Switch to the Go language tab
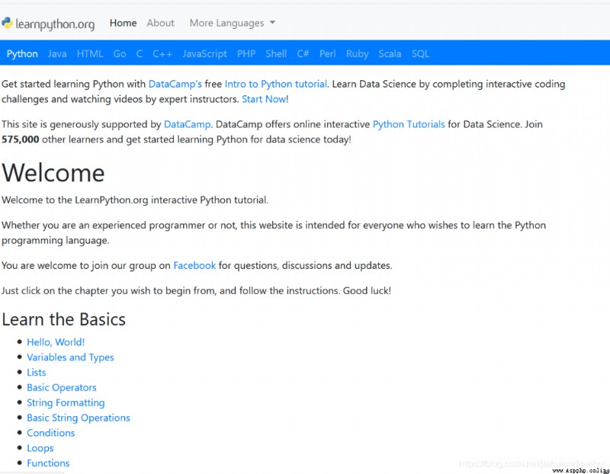This screenshot has width=610, height=474. 120,53
